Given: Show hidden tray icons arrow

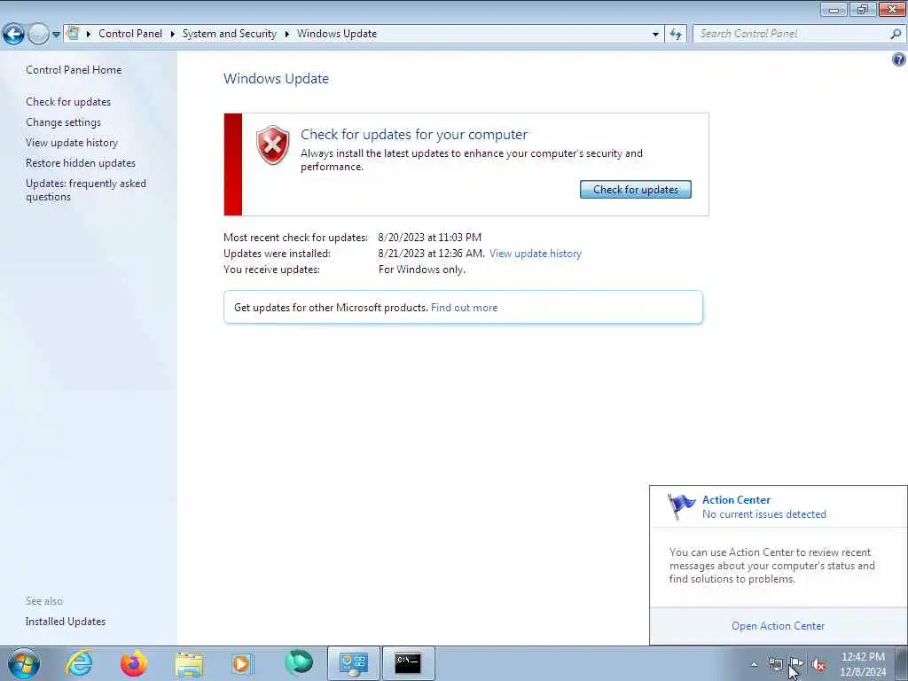Looking at the screenshot, I should [x=754, y=665].
